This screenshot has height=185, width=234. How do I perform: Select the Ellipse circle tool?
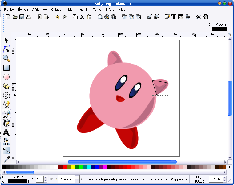6,77
